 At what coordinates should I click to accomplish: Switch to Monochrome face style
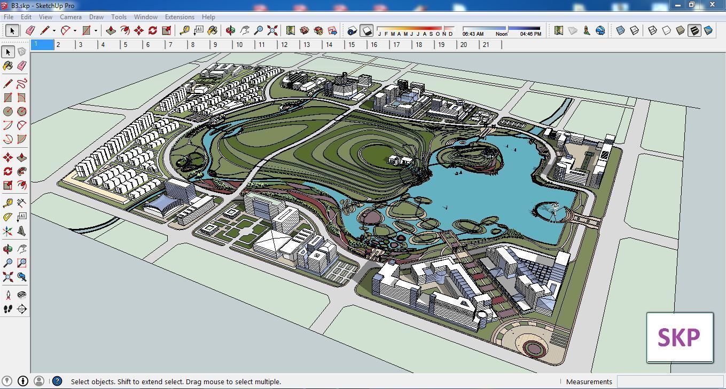pyautogui.click(x=708, y=30)
